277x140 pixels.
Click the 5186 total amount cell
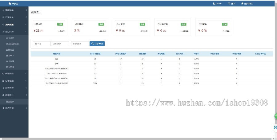[x=95, y=83]
